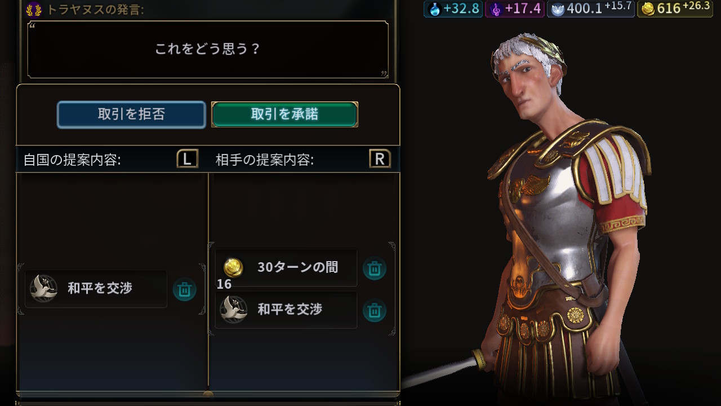Open the science yield +32.8 indicator
This screenshot has width=721, height=406.
coord(453,8)
